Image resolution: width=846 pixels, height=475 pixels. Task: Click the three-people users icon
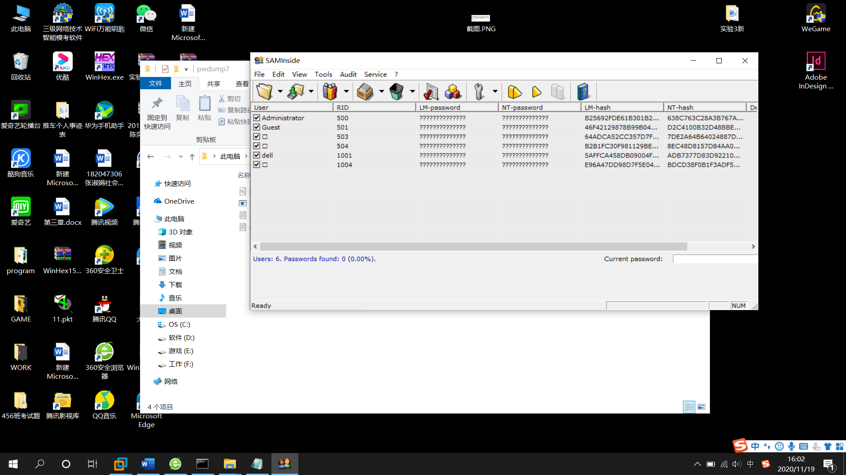coord(330,91)
